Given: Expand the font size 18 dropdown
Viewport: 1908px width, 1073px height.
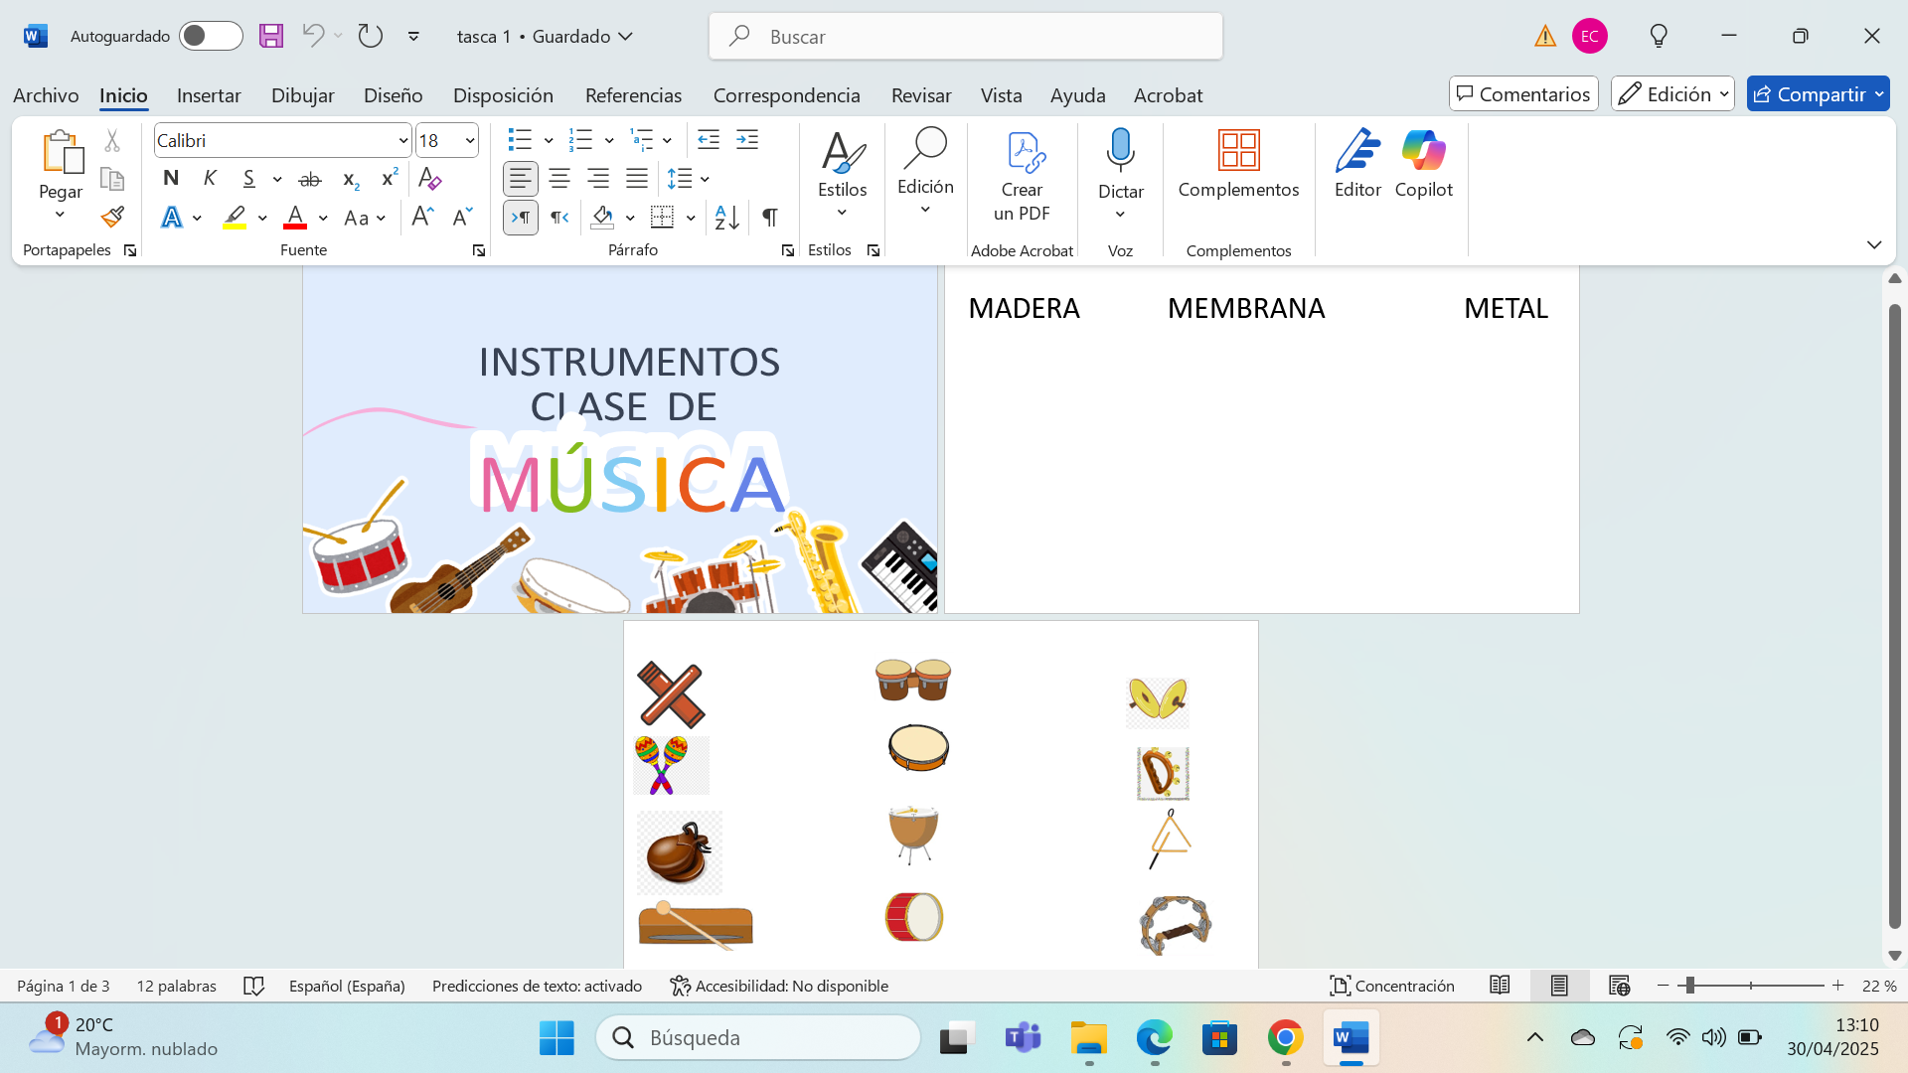Looking at the screenshot, I should (469, 141).
